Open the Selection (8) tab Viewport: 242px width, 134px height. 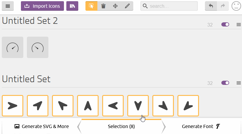click(x=121, y=126)
